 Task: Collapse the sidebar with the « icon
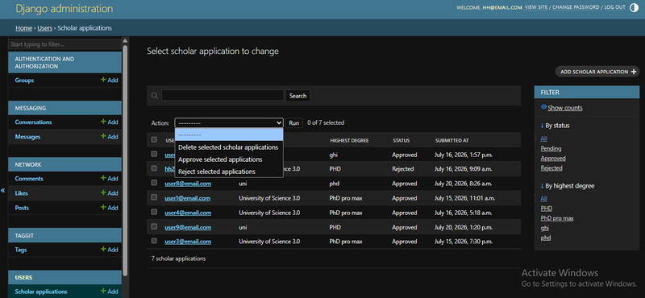pos(3,190)
